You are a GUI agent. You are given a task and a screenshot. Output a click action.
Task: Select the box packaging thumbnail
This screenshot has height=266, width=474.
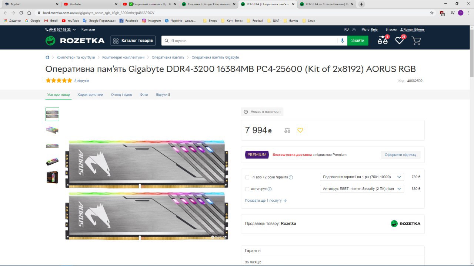(x=52, y=177)
